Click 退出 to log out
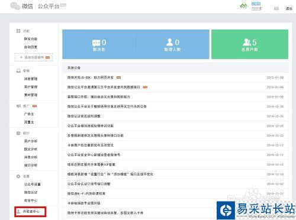 click(289, 8)
